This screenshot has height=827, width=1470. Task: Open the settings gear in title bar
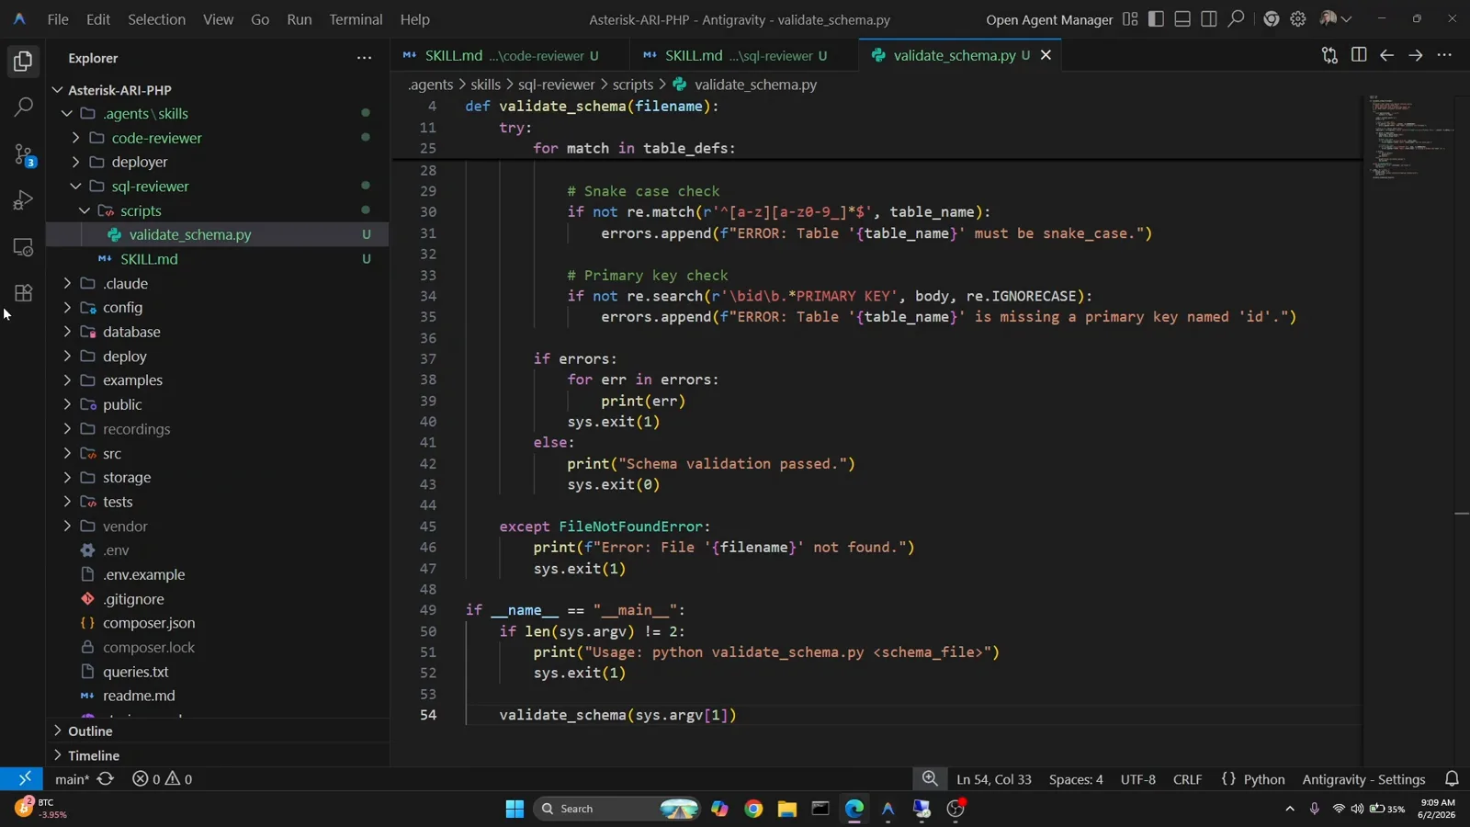1298,19
